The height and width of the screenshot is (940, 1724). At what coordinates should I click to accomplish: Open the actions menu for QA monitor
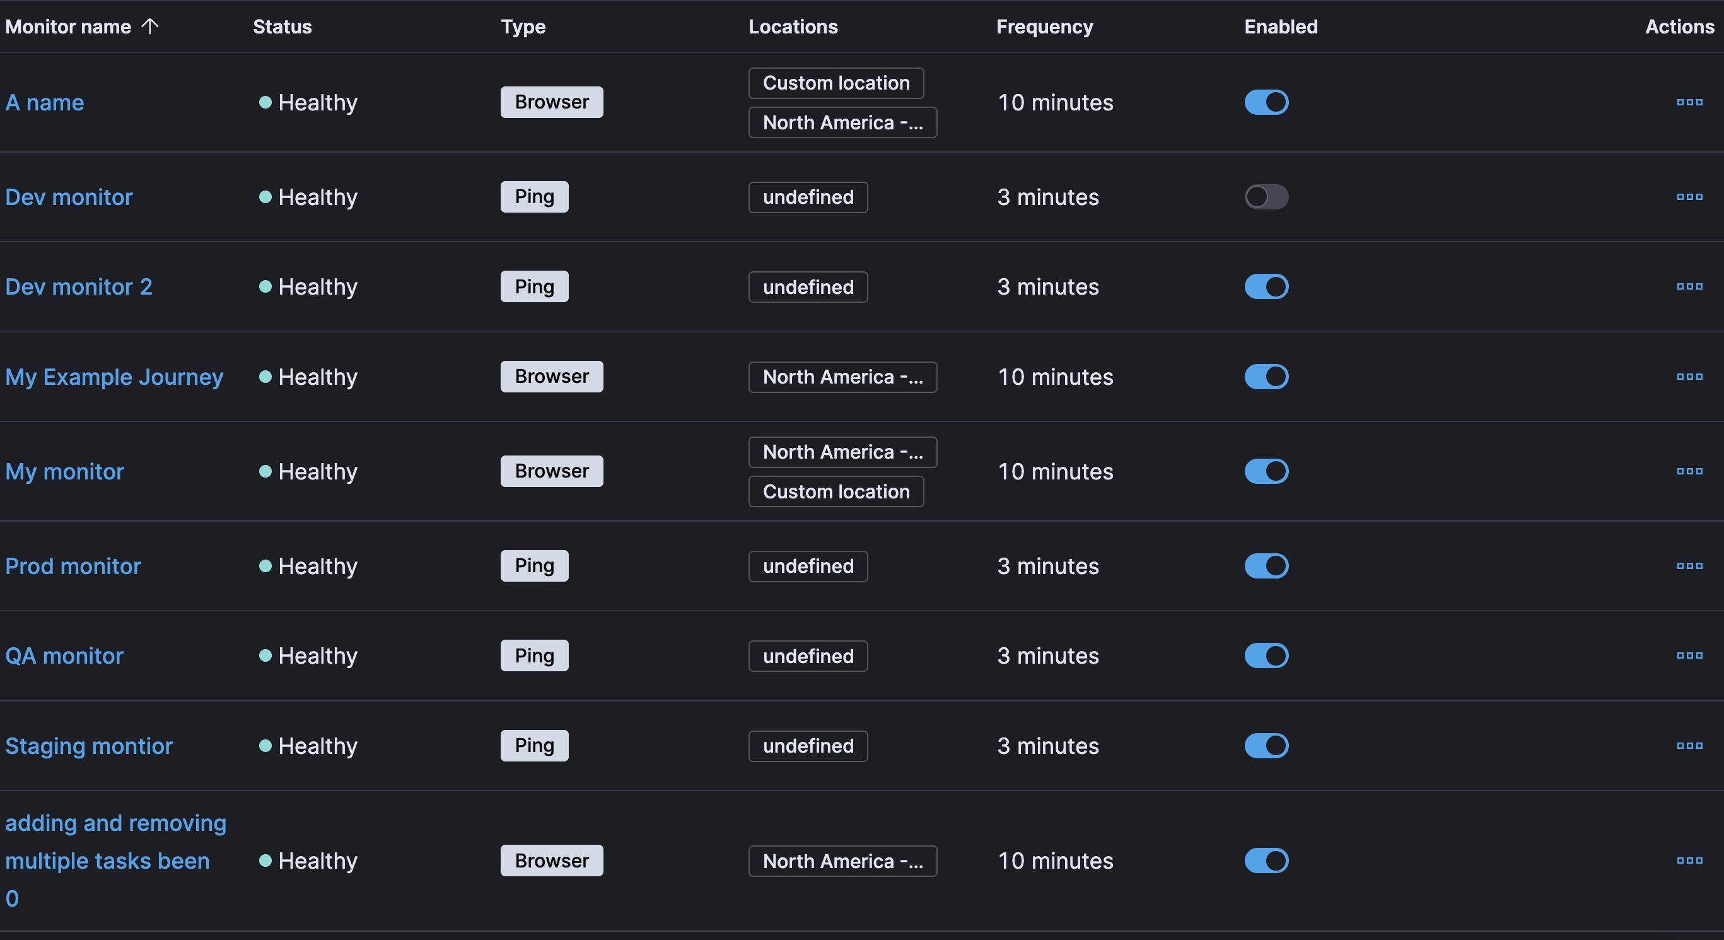click(1689, 655)
